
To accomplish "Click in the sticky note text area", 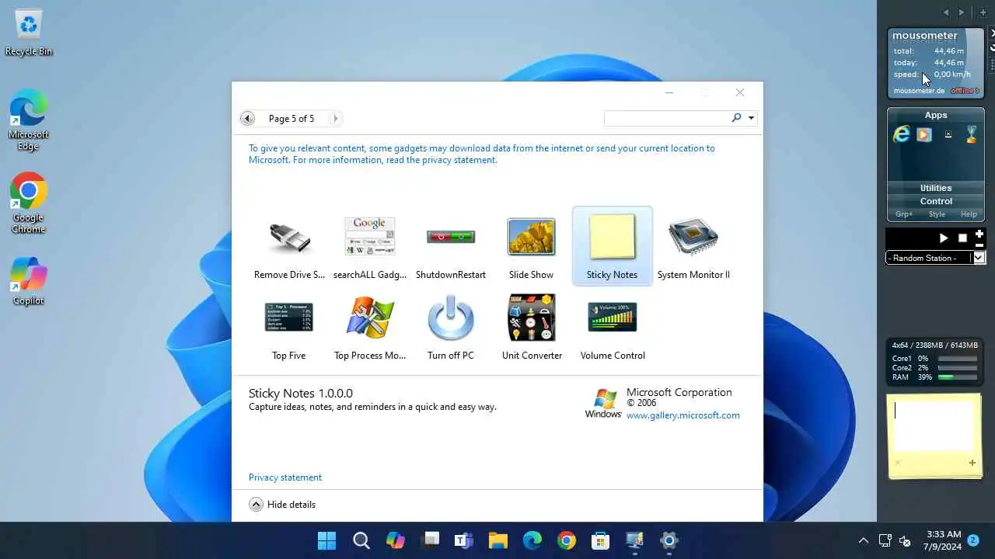I will pyautogui.click(x=934, y=425).
